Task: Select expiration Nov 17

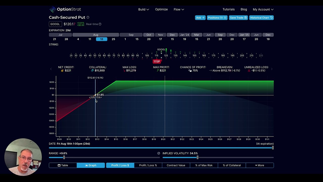Action: [x=160, y=39]
